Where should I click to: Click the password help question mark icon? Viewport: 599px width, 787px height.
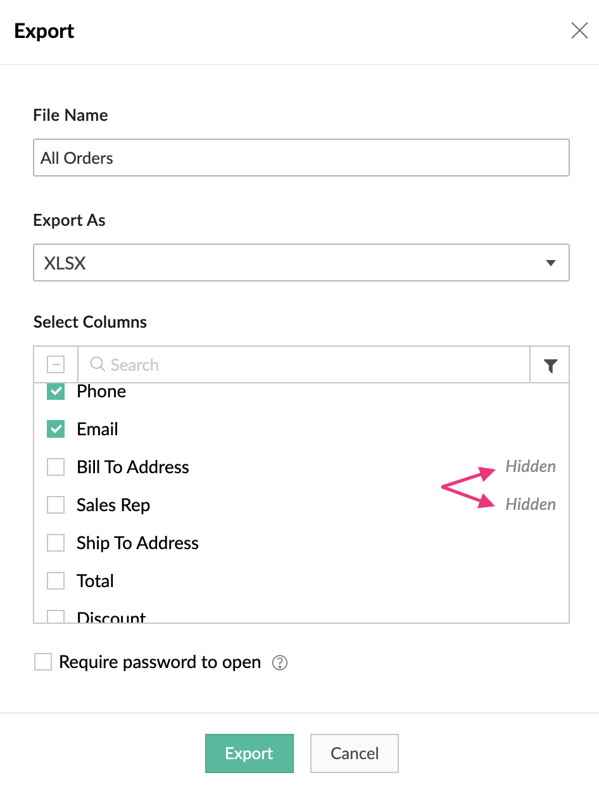point(279,663)
